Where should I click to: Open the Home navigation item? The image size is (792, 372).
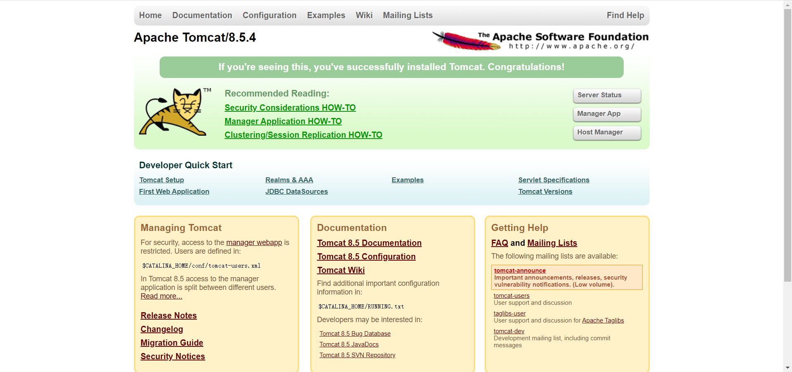(150, 15)
